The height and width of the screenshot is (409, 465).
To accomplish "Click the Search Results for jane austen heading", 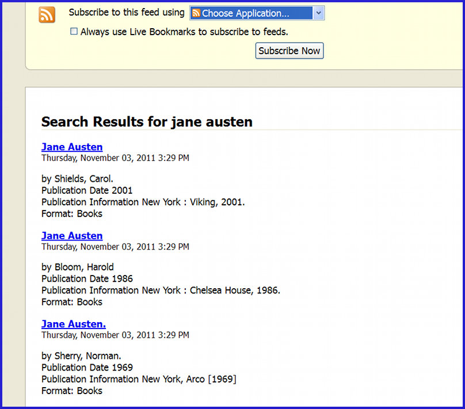I will click(147, 121).
